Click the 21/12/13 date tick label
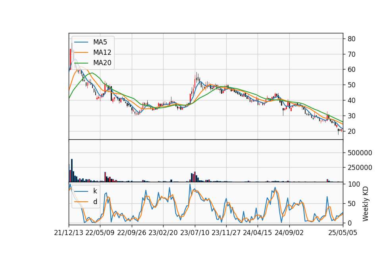 (69, 233)
